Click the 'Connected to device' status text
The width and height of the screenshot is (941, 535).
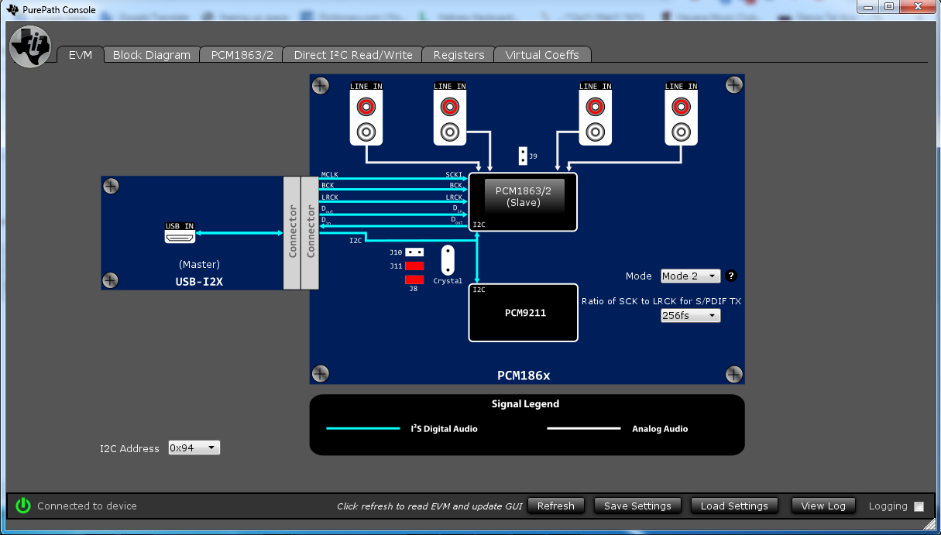point(87,506)
